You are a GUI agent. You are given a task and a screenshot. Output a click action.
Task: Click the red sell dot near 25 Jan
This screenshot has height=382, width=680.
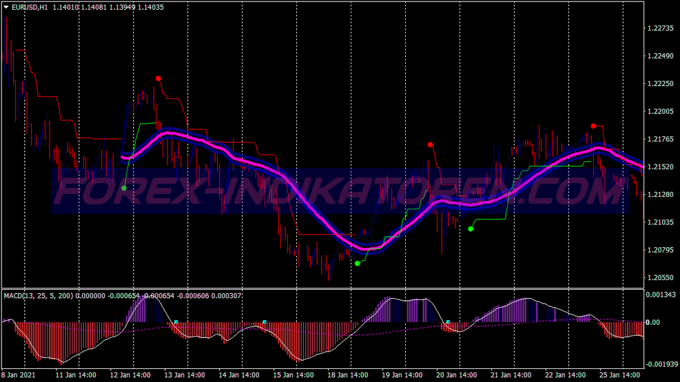tap(593, 126)
